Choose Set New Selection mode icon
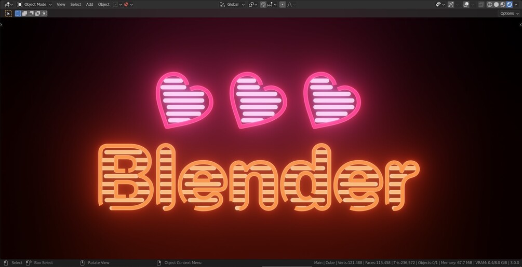 tap(18, 13)
